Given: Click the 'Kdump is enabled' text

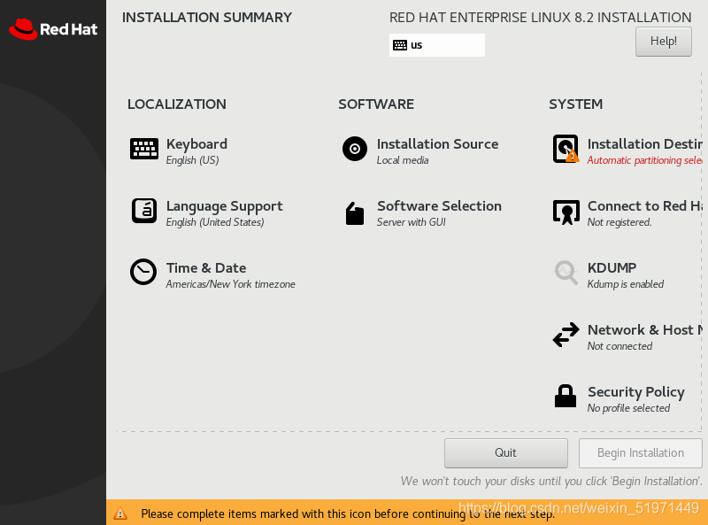Looking at the screenshot, I should tap(626, 284).
